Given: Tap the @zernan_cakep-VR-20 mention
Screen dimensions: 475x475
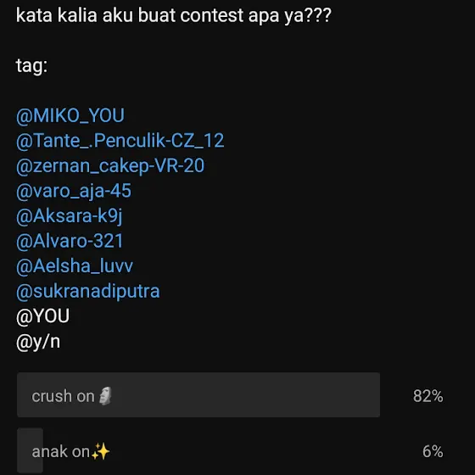Looking at the screenshot, I should click(x=110, y=166).
